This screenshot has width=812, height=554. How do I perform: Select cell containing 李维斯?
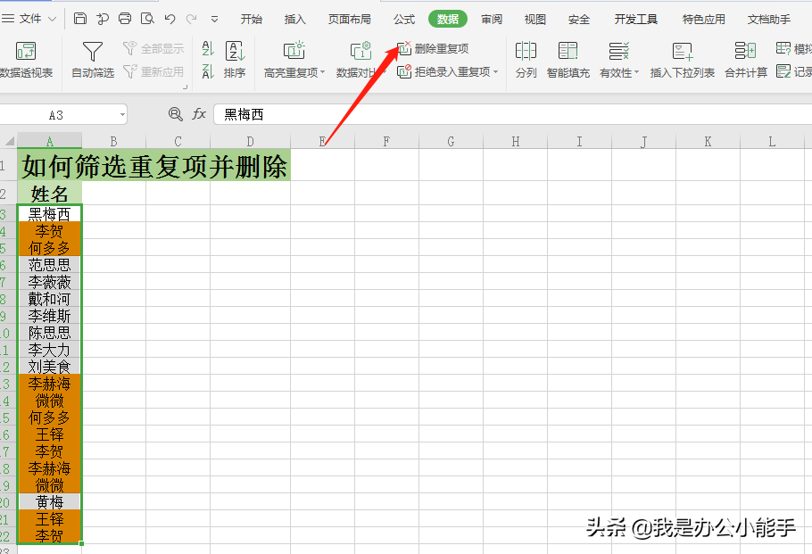coord(50,315)
